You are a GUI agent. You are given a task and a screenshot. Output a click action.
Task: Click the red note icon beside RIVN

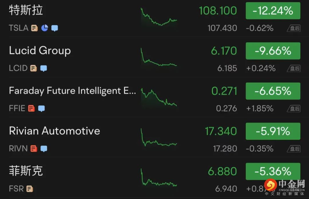pyautogui.click(x=34, y=149)
